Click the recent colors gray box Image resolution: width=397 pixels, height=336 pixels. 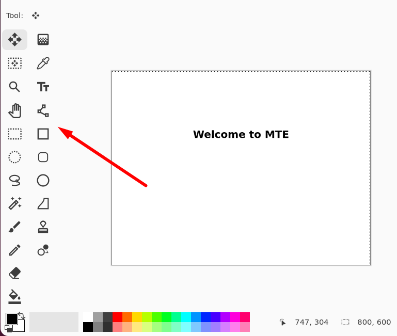tap(54, 322)
